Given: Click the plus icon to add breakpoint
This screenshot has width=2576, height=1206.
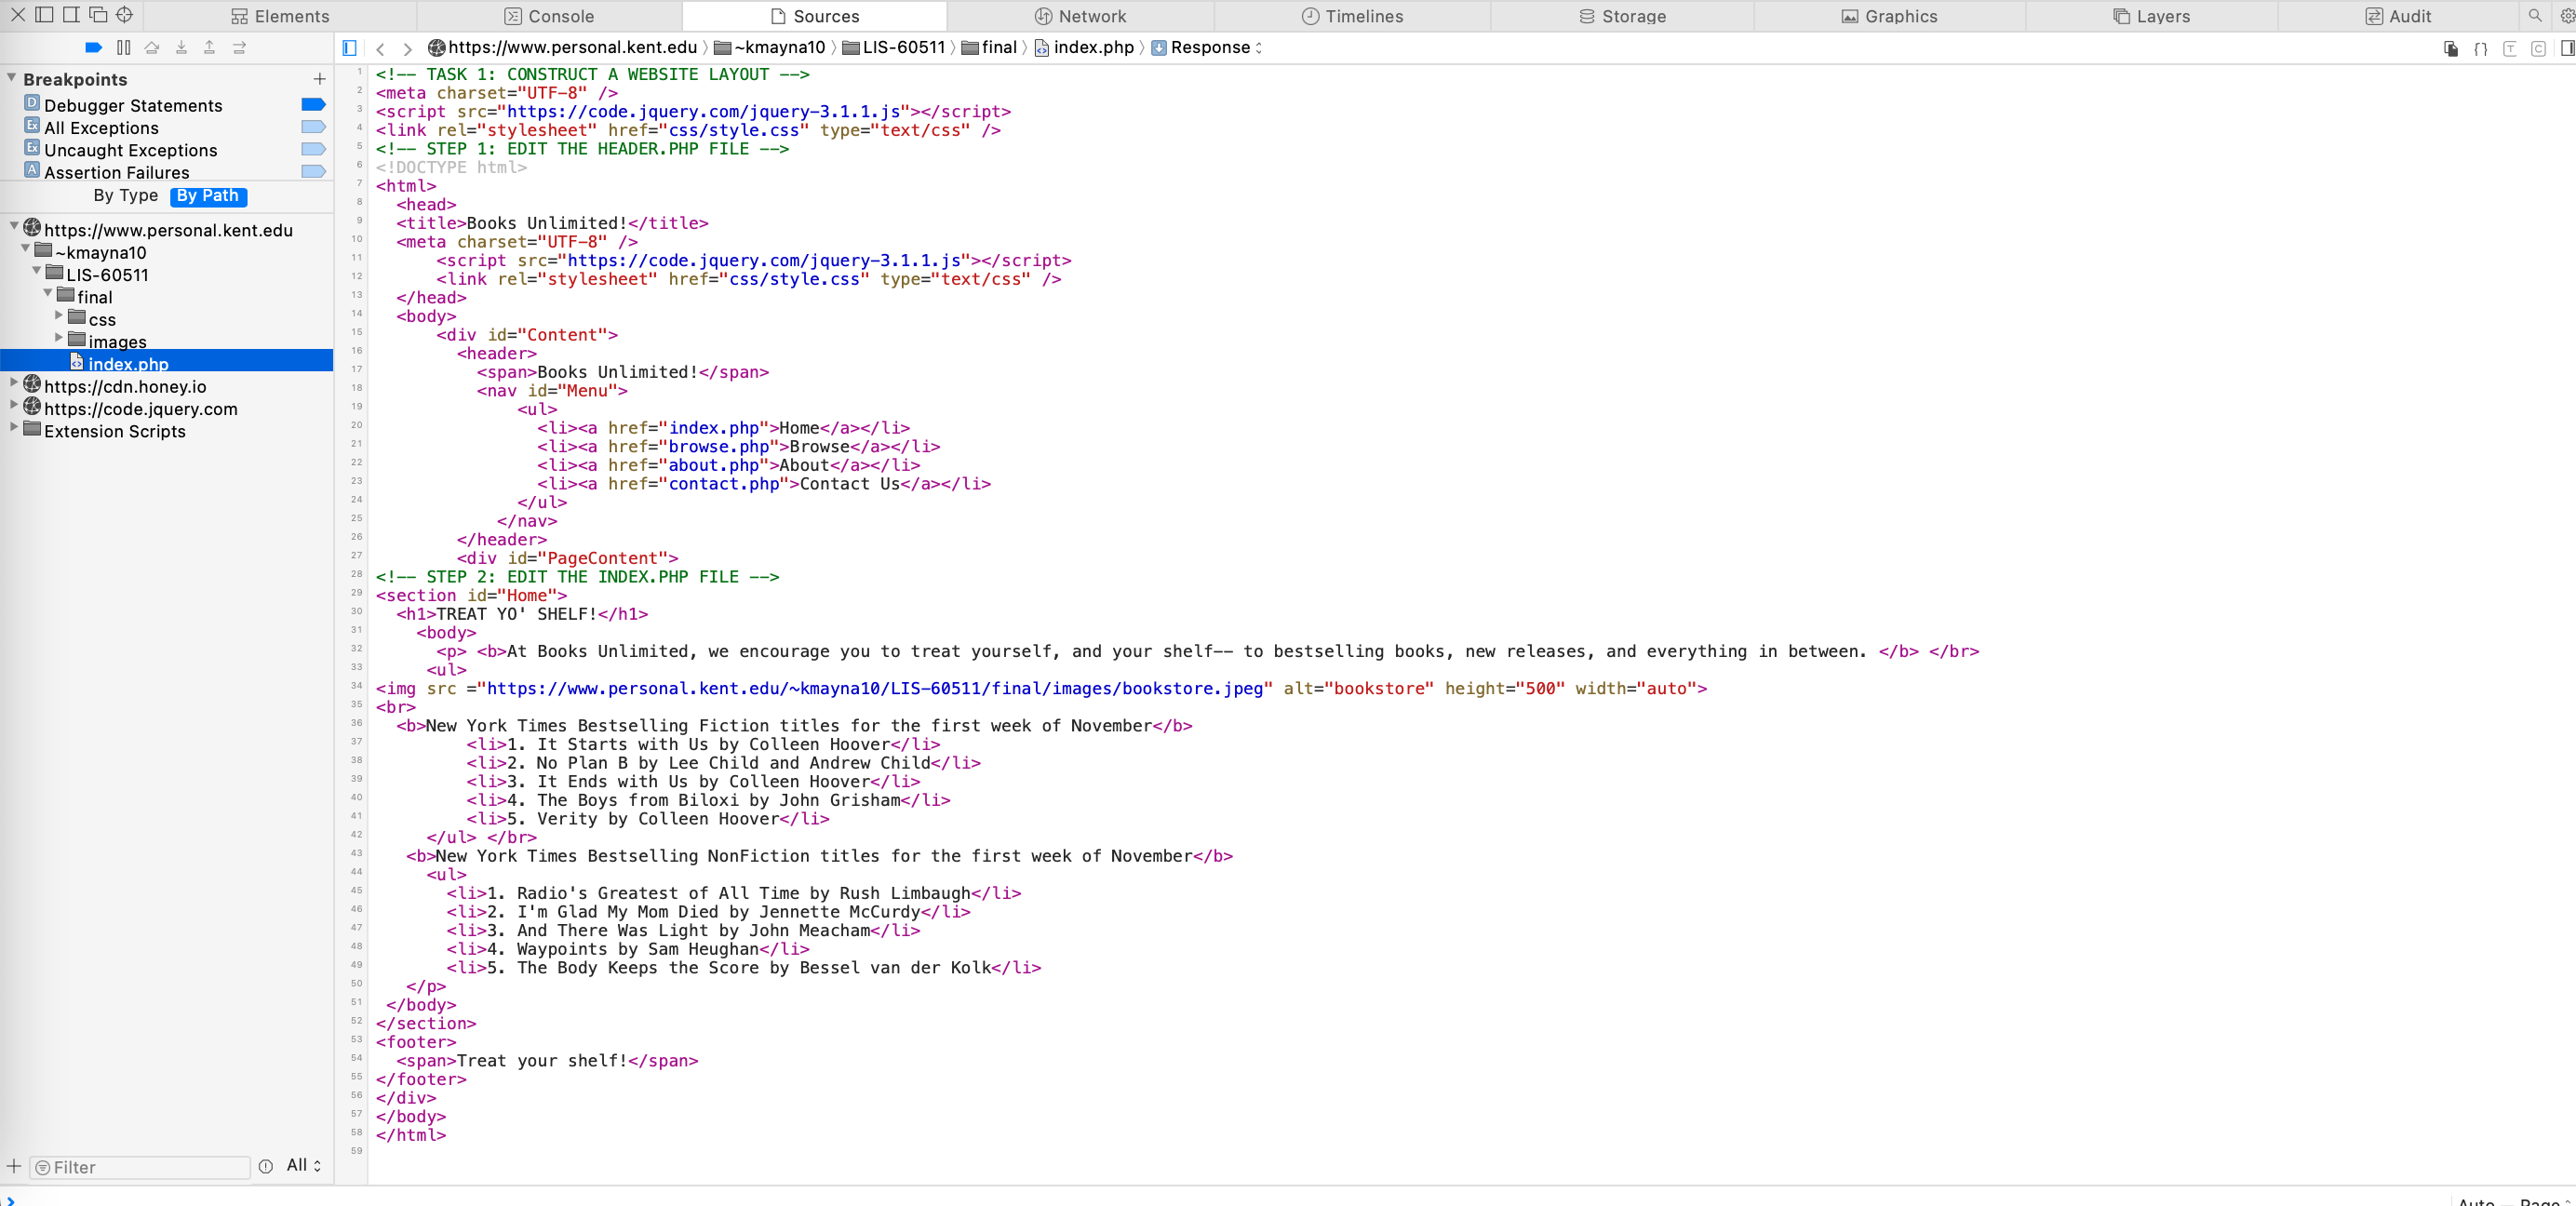Looking at the screenshot, I should (x=319, y=79).
